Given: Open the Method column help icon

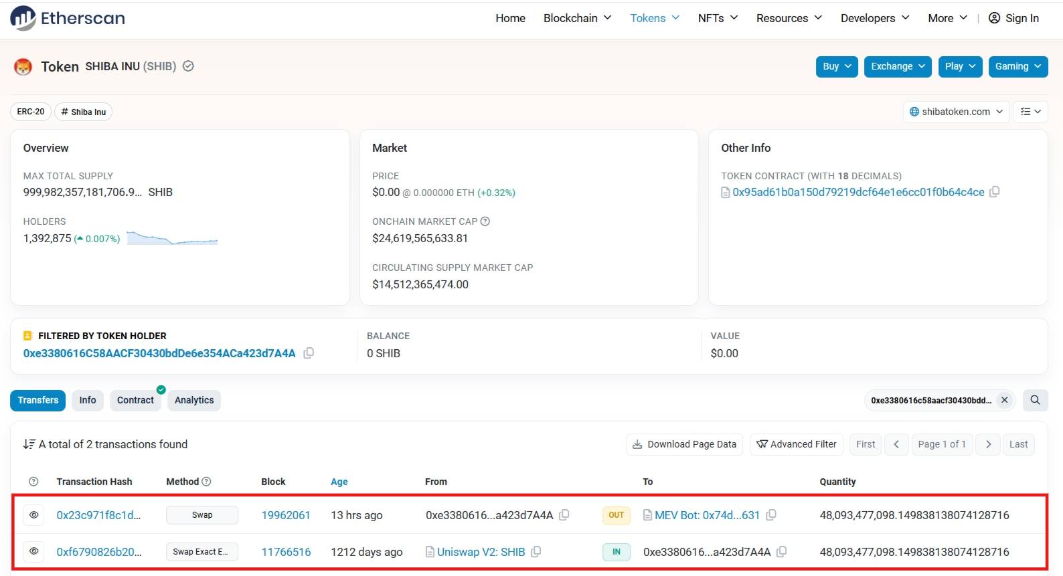Looking at the screenshot, I should [207, 482].
